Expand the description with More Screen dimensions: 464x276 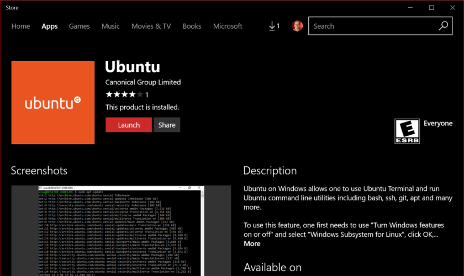coord(252,243)
